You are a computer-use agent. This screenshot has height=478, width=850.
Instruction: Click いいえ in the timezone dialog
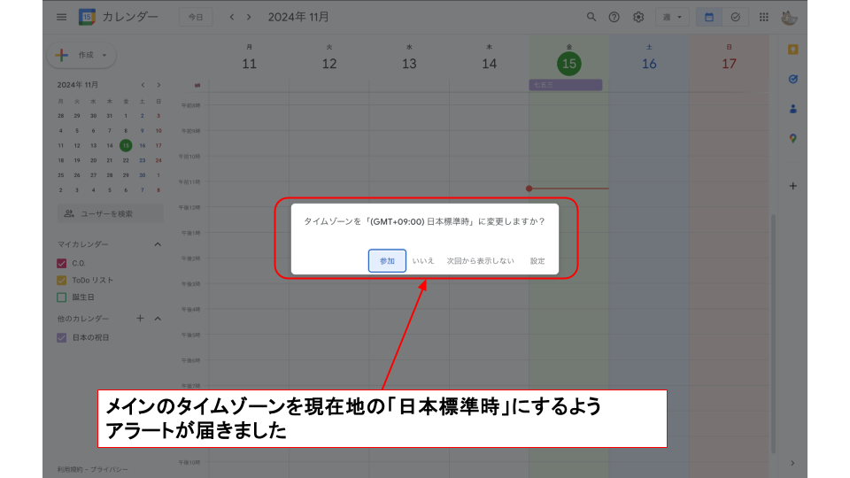(x=423, y=261)
